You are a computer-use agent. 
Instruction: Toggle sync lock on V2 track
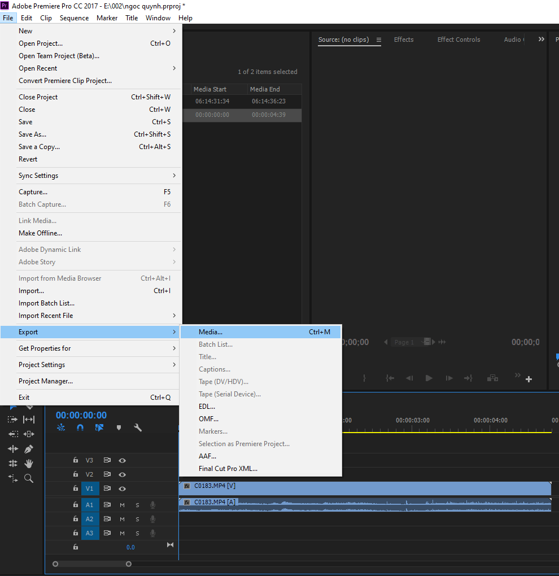pyautogui.click(x=107, y=474)
